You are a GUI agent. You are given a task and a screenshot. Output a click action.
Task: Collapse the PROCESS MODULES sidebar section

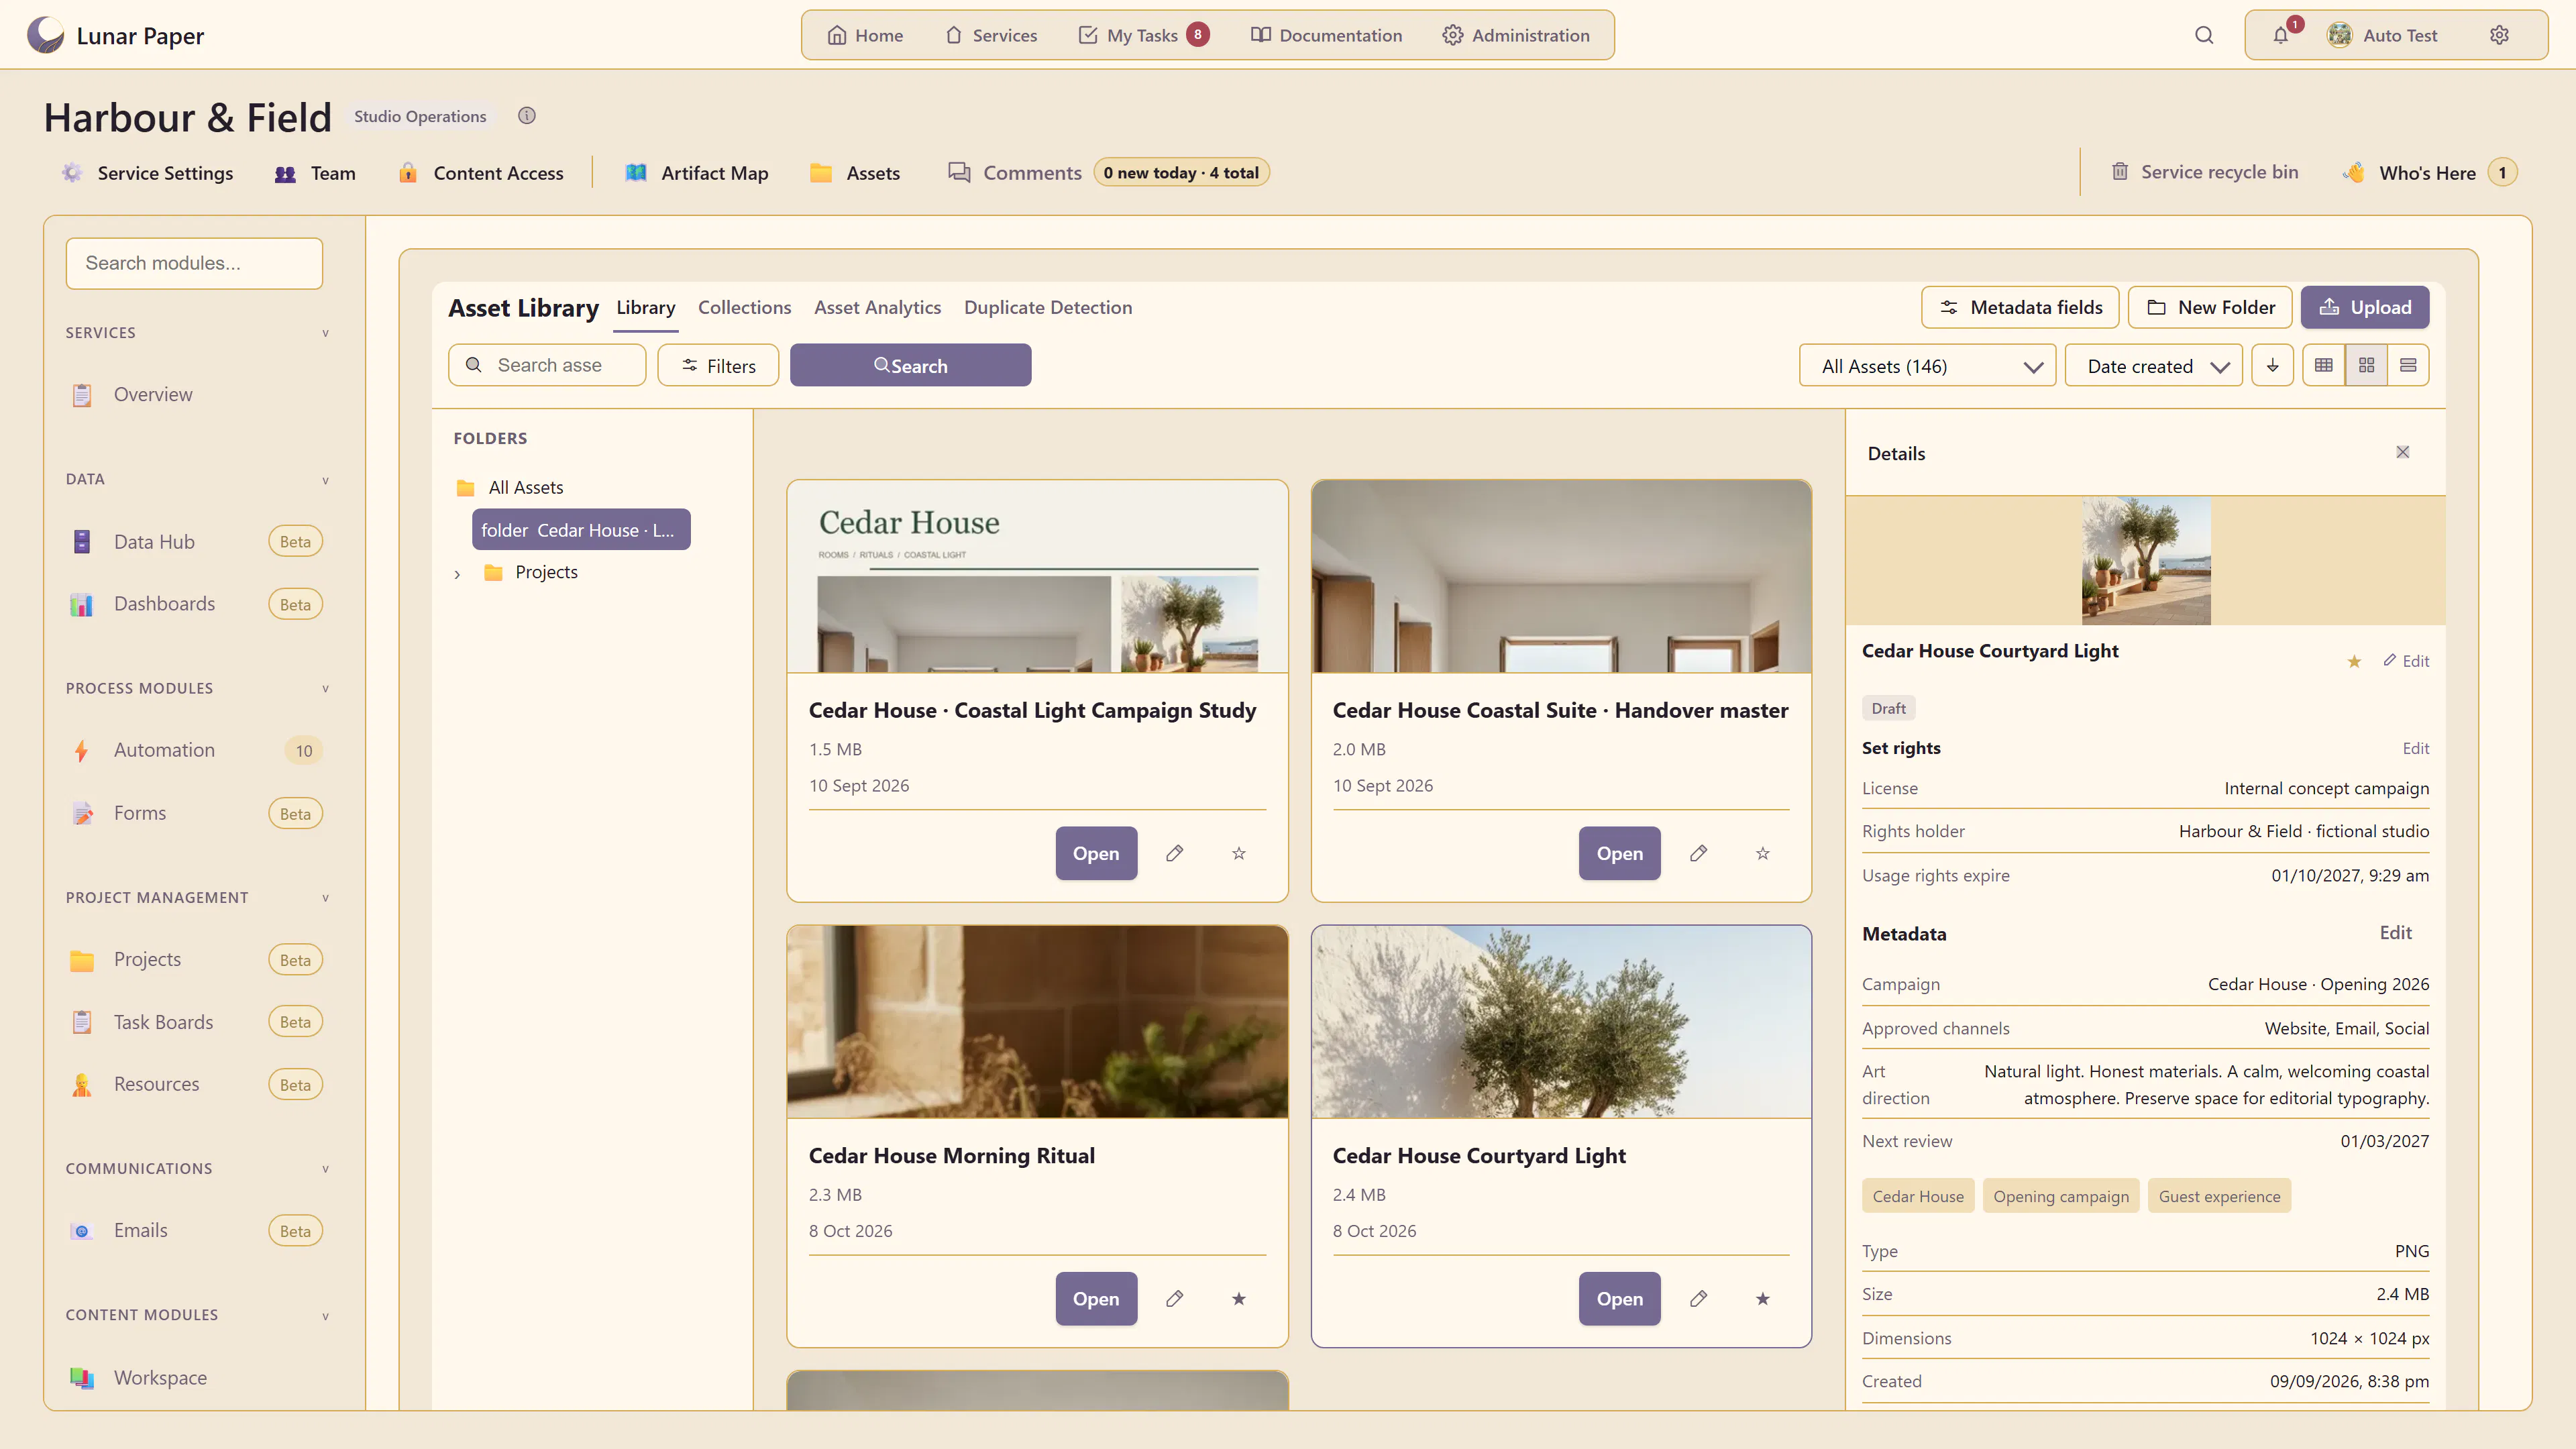pos(325,689)
